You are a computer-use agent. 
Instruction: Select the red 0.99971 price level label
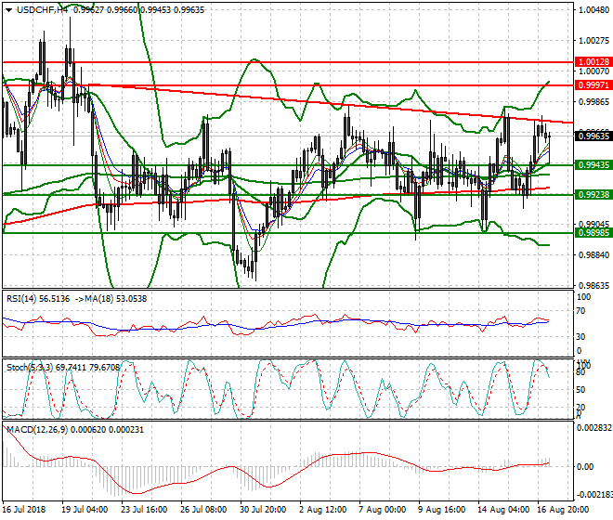pos(593,84)
